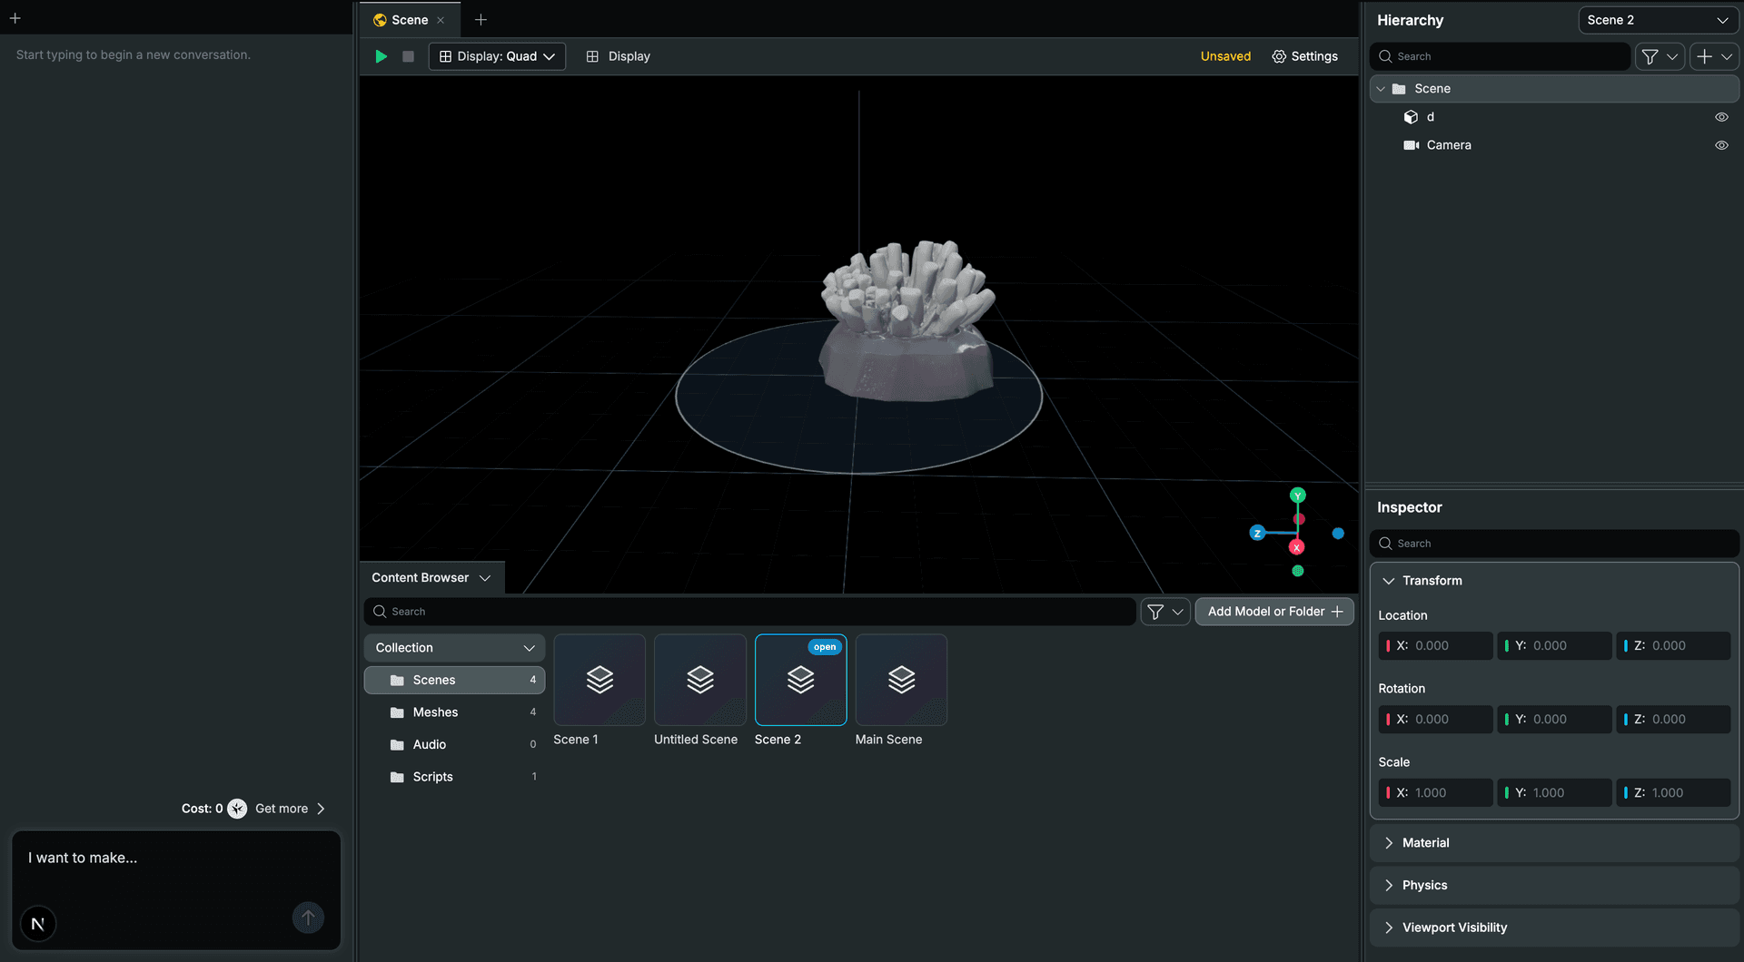The height and width of the screenshot is (962, 1744).
Task: Open the Content Browser dropdown
Action: (x=431, y=578)
